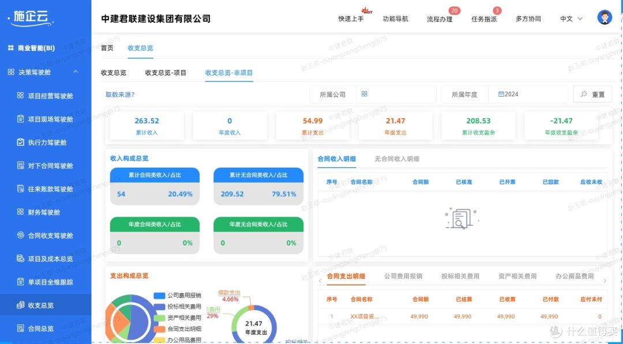The image size is (623, 344).
Task: Click the XX项目资... contract name cell
Action: (365, 316)
